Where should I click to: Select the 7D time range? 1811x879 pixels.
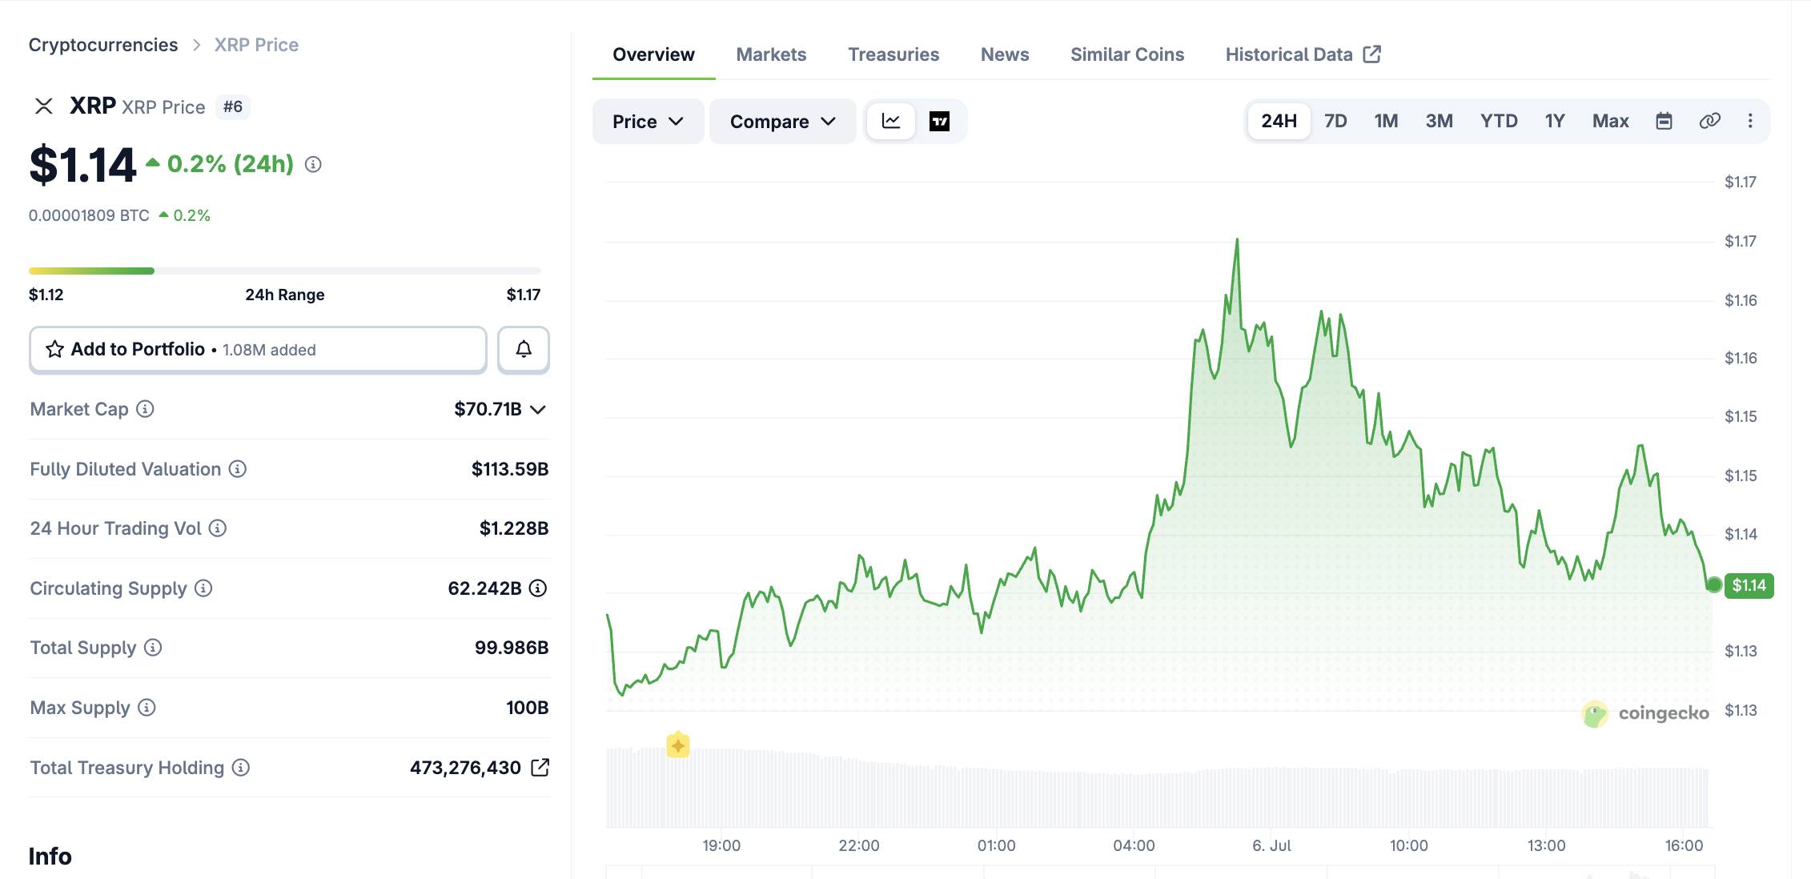(x=1335, y=121)
